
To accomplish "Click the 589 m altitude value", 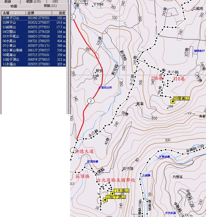I will point(61,45).
